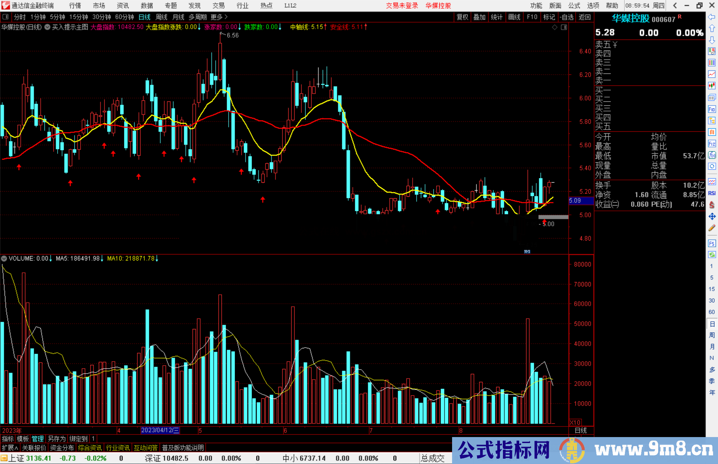718x464 pixels.
Task: Click the down arrow icon in right sidebar
Action: 712,40
